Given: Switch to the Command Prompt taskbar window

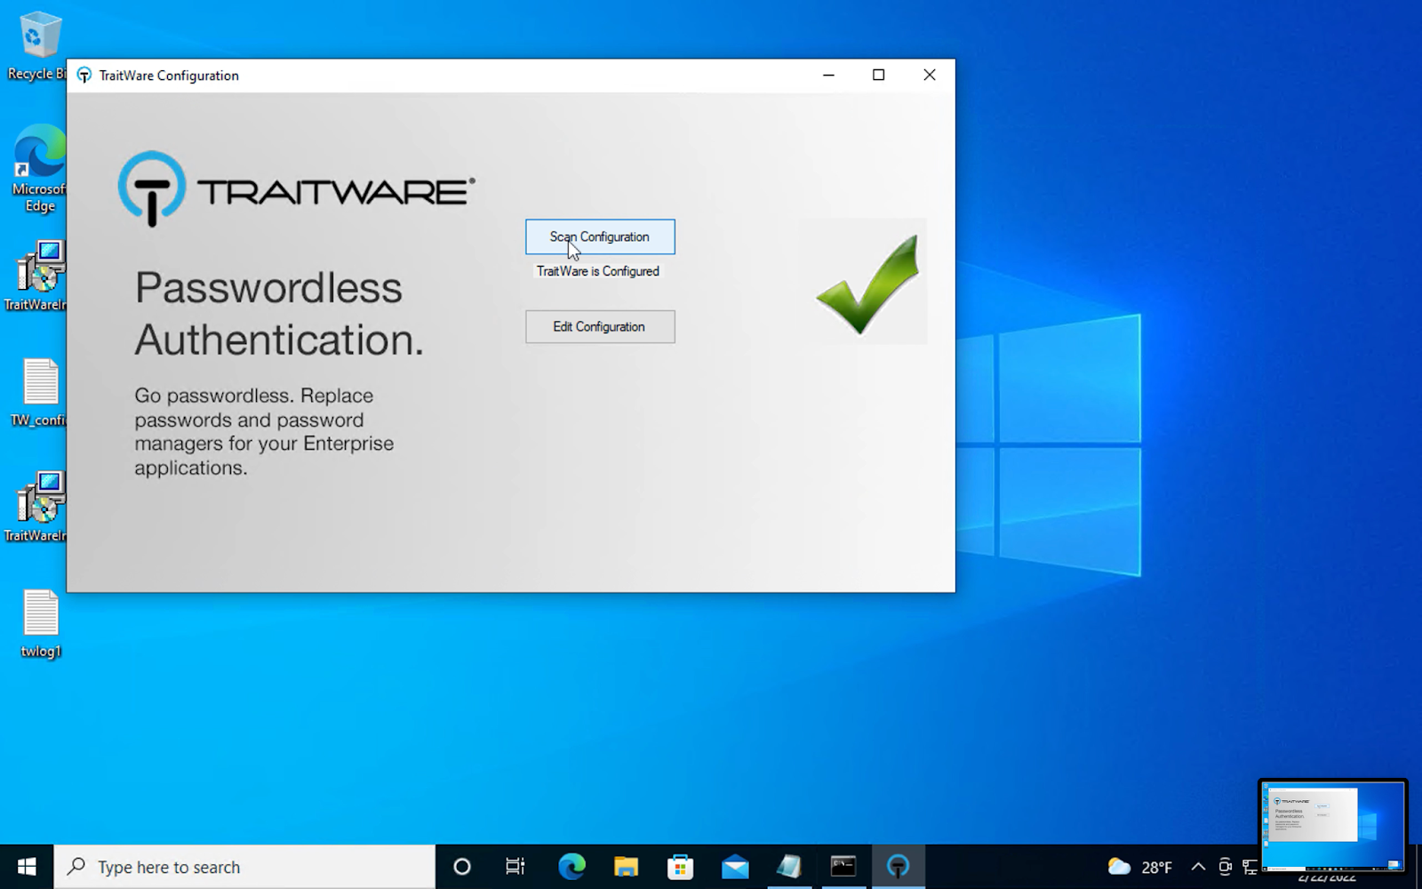Looking at the screenshot, I should pos(843,867).
